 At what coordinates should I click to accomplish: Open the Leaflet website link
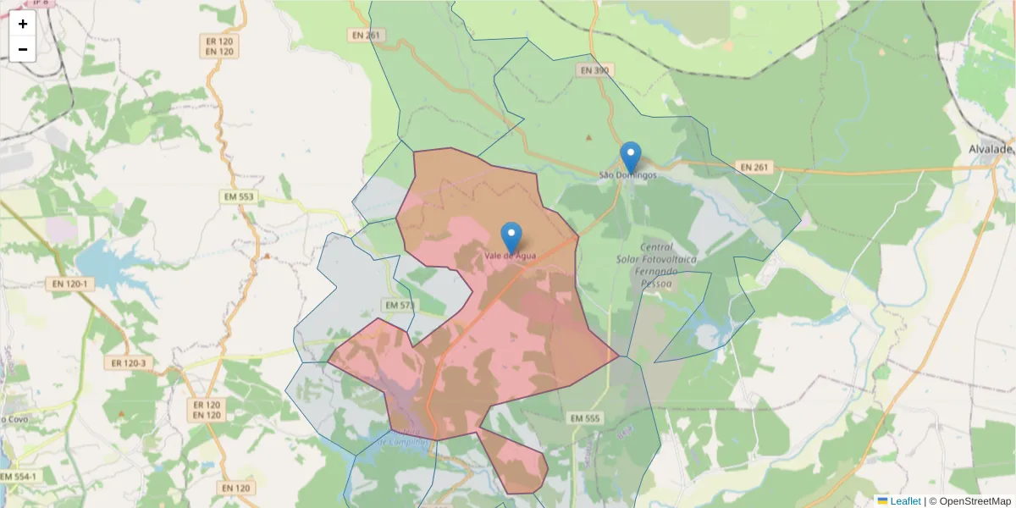(904, 501)
